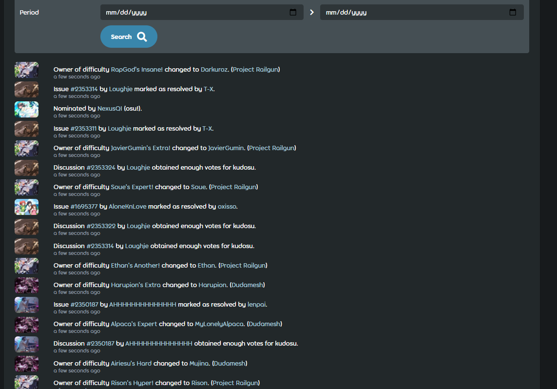Open issue #1695377 link
Viewport: 557px width, 389px height.
(84, 207)
